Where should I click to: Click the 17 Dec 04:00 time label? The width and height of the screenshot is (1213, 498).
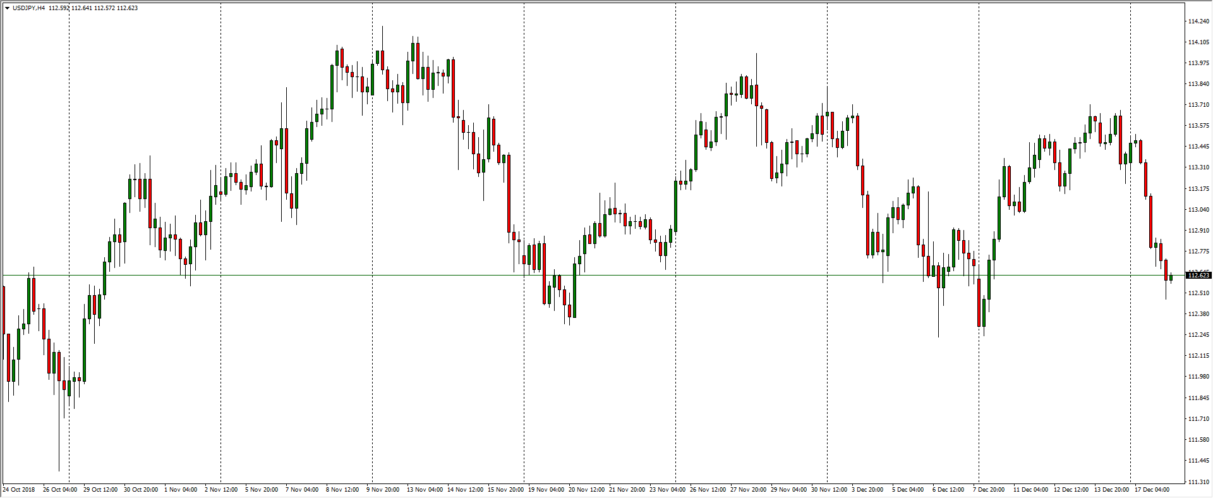(1152, 490)
